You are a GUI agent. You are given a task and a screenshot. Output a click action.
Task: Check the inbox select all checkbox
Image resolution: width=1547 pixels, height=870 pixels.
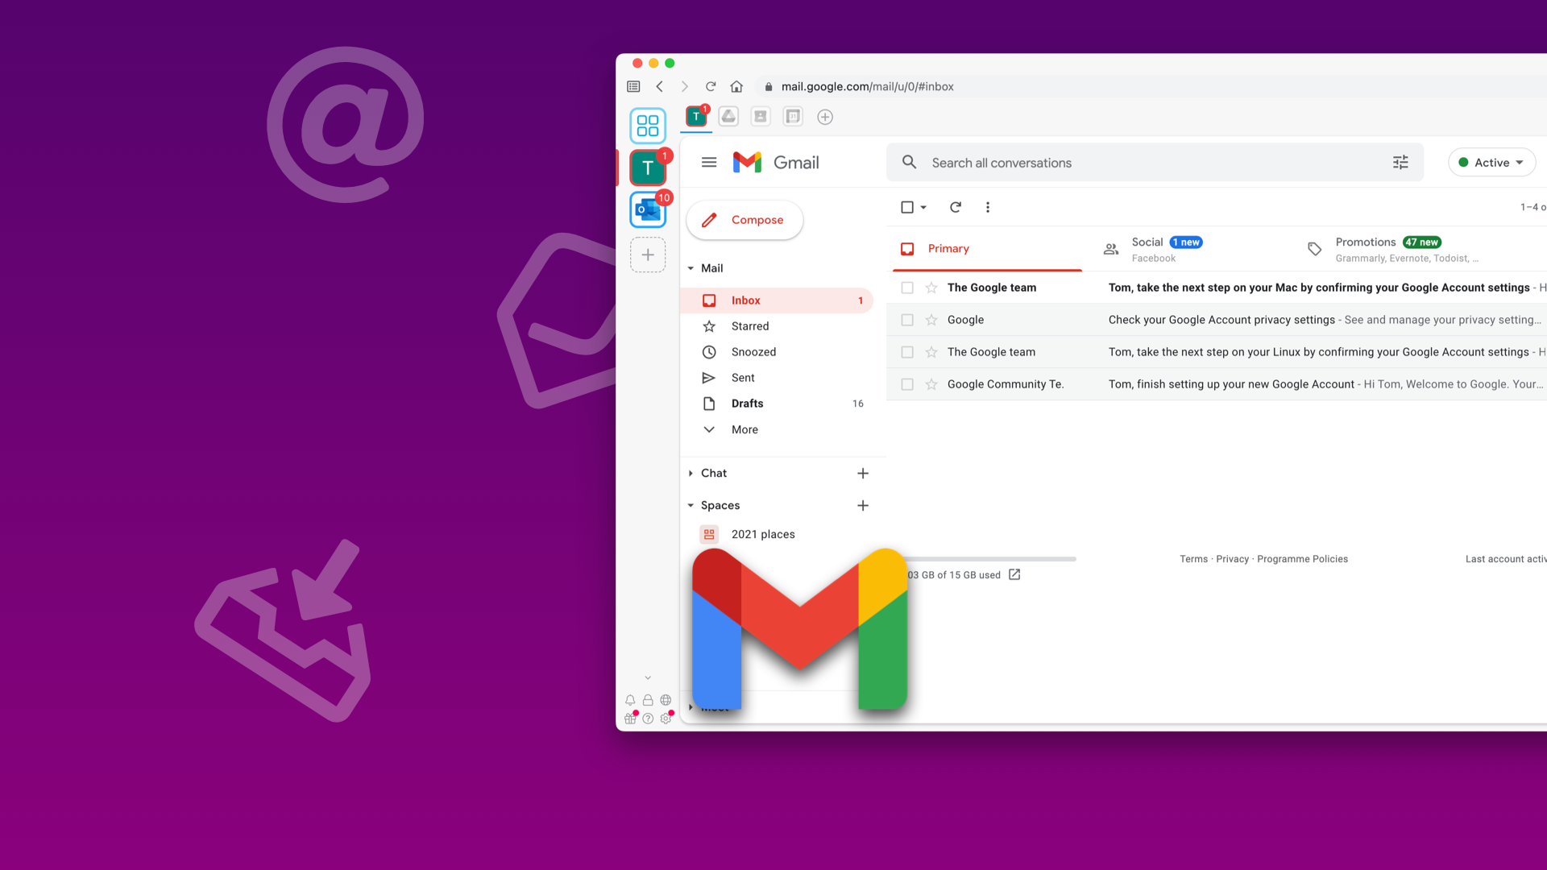[906, 206]
